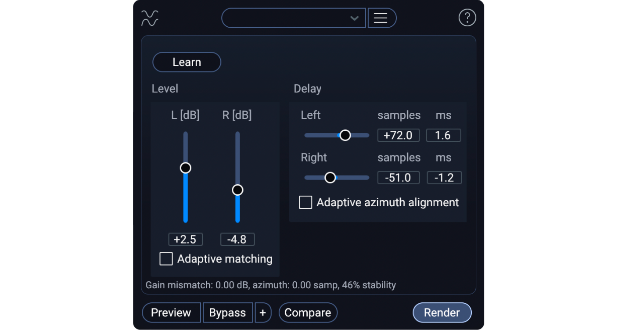
Task: Adjust the L level fader handle
Action: (x=185, y=168)
